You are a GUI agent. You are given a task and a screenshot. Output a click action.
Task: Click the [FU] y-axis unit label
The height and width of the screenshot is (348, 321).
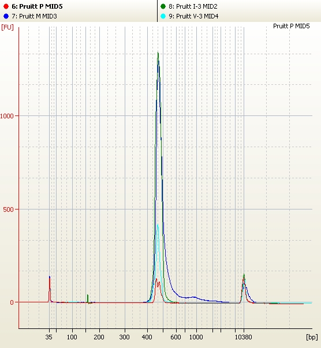pyautogui.click(x=8, y=27)
